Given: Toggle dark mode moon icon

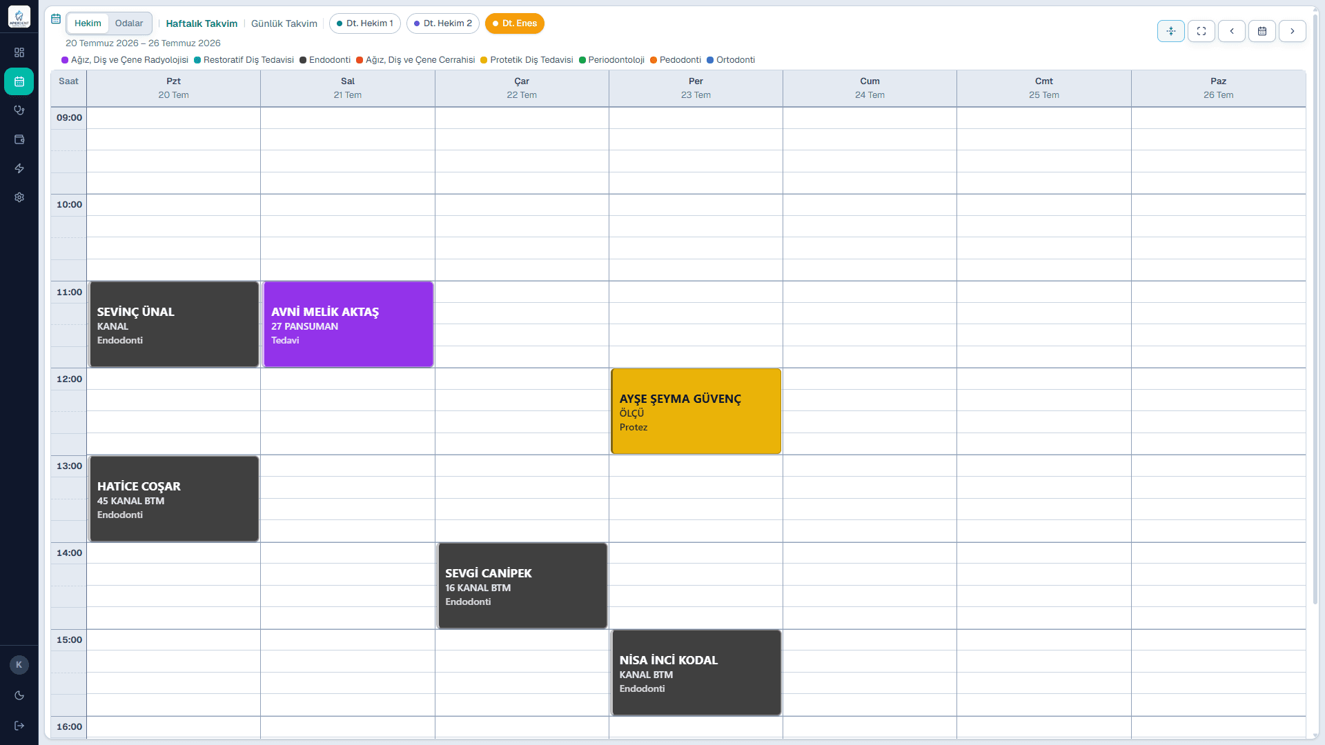Looking at the screenshot, I should pyautogui.click(x=19, y=695).
